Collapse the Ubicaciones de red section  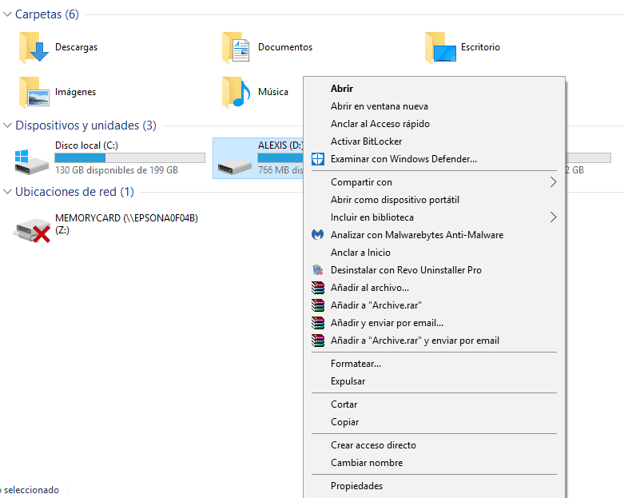(x=7, y=192)
